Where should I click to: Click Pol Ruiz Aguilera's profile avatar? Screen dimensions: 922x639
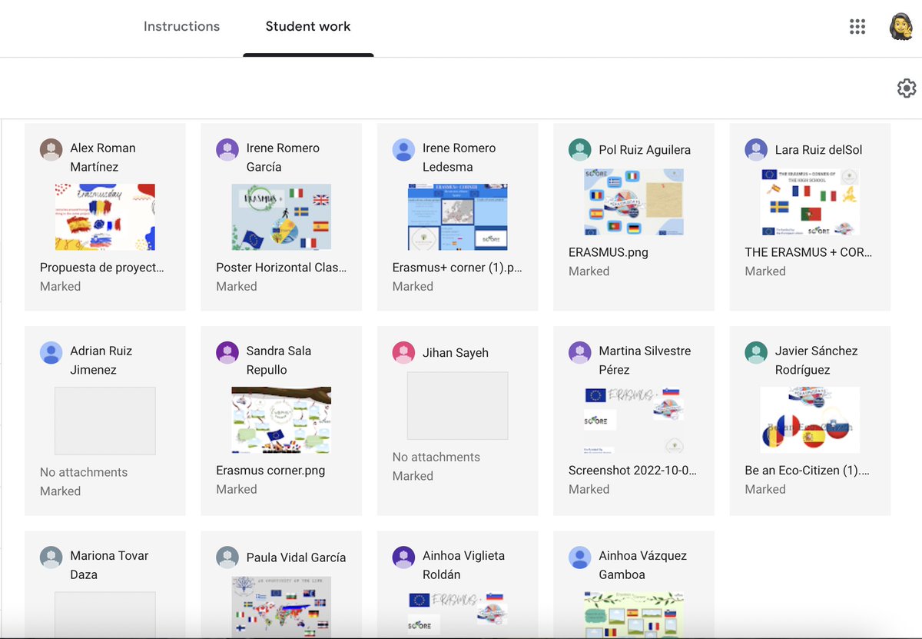pos(580,150)
